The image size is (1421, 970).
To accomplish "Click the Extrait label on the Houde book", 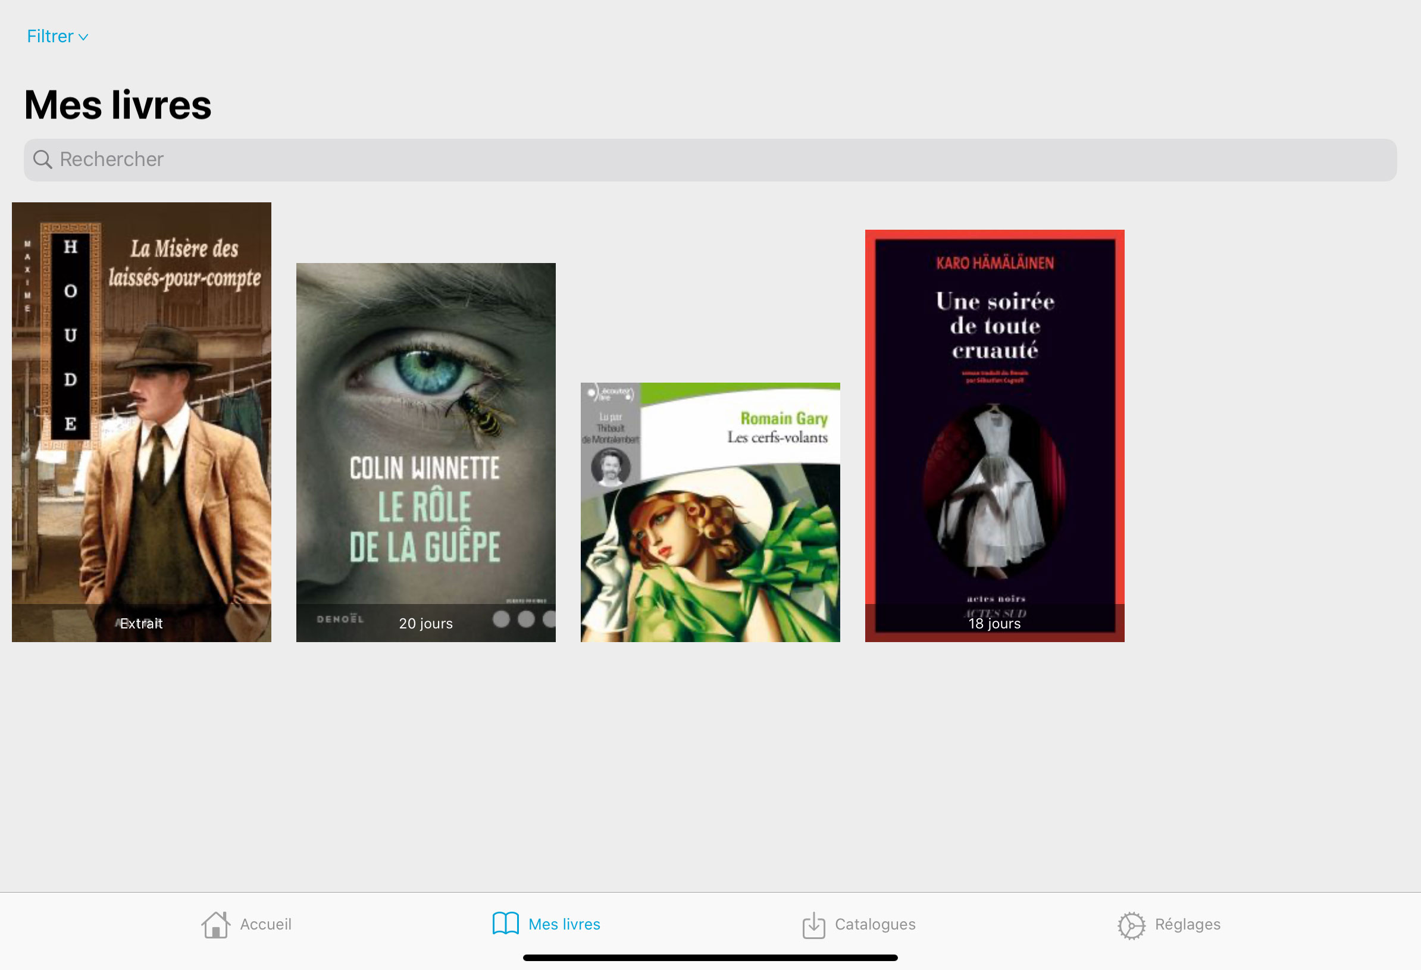I will point(141,623).
